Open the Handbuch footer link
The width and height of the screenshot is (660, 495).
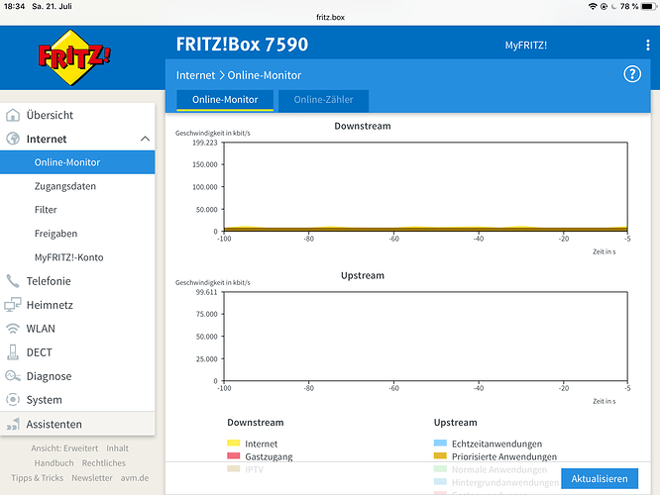click(54, 463)
